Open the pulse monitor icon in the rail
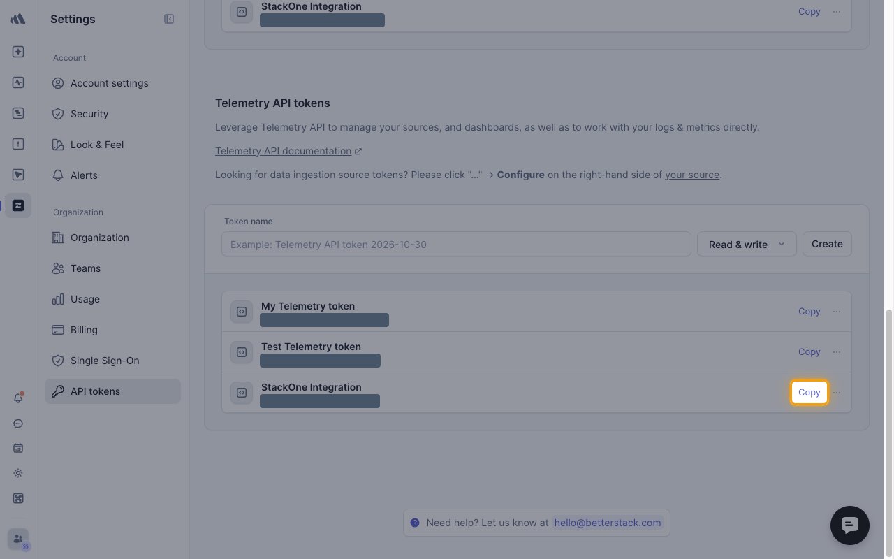894x559 pixels. click(x=18, y=82)
